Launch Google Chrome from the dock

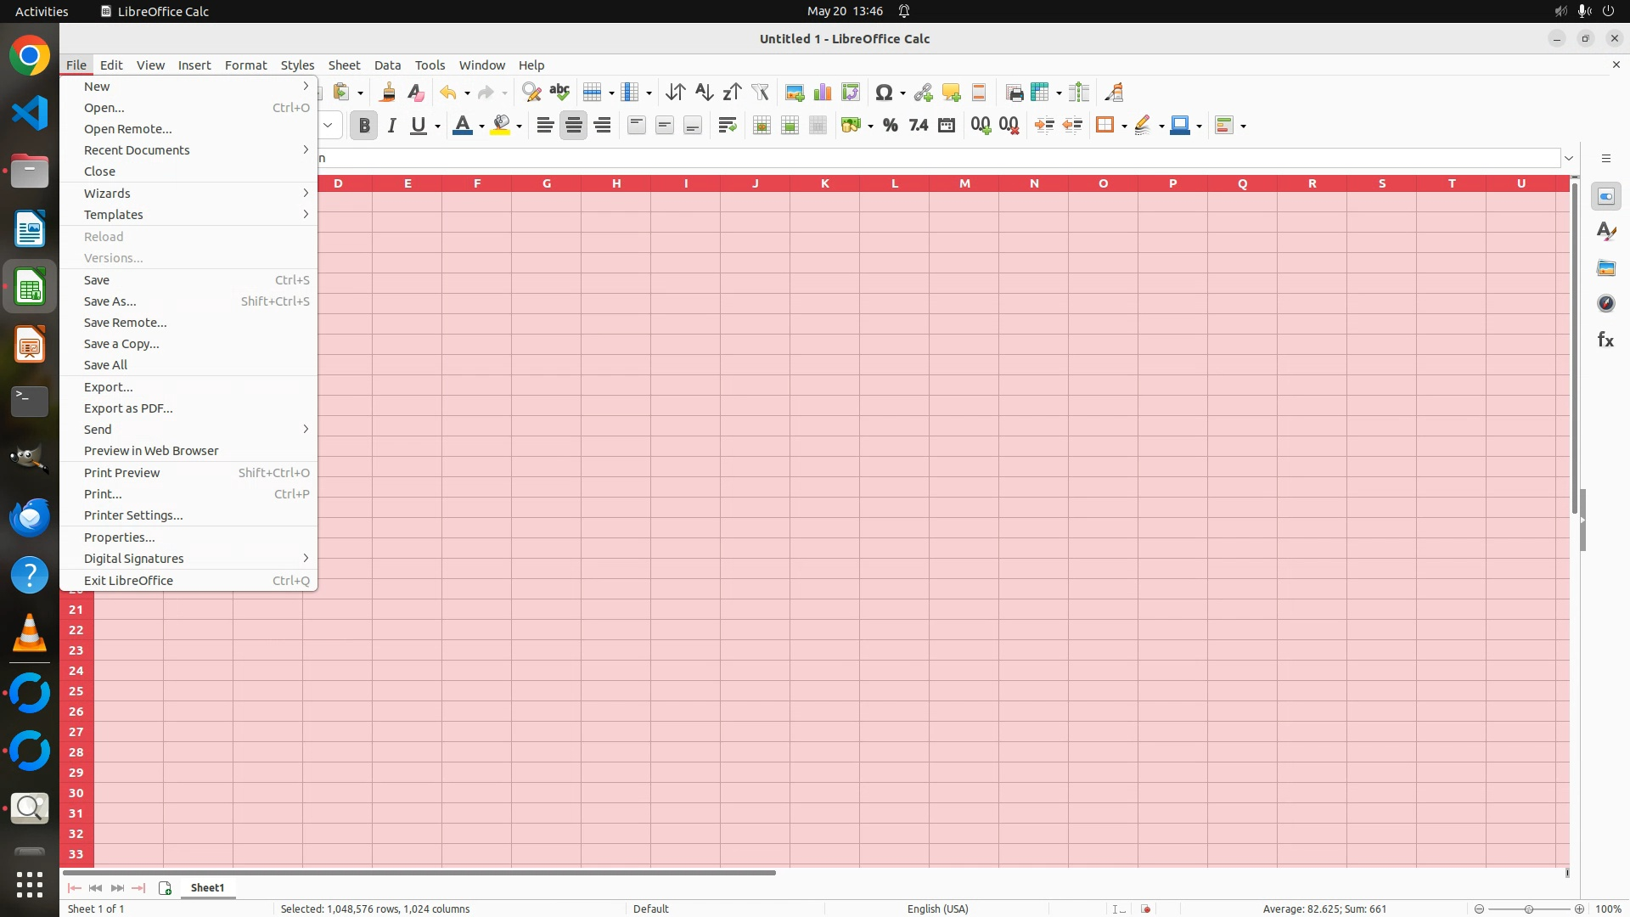[30, 56]
